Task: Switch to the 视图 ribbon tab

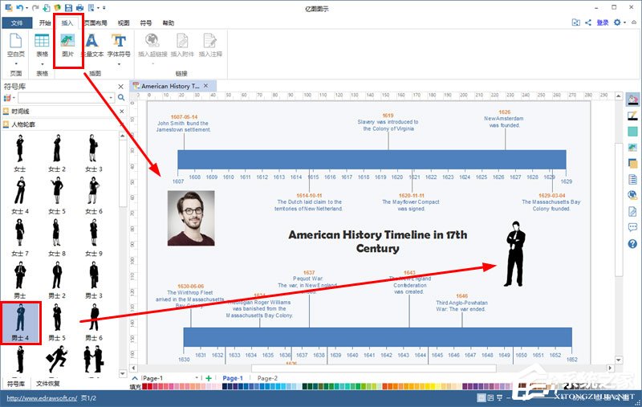Action: [x=124, y=23]
